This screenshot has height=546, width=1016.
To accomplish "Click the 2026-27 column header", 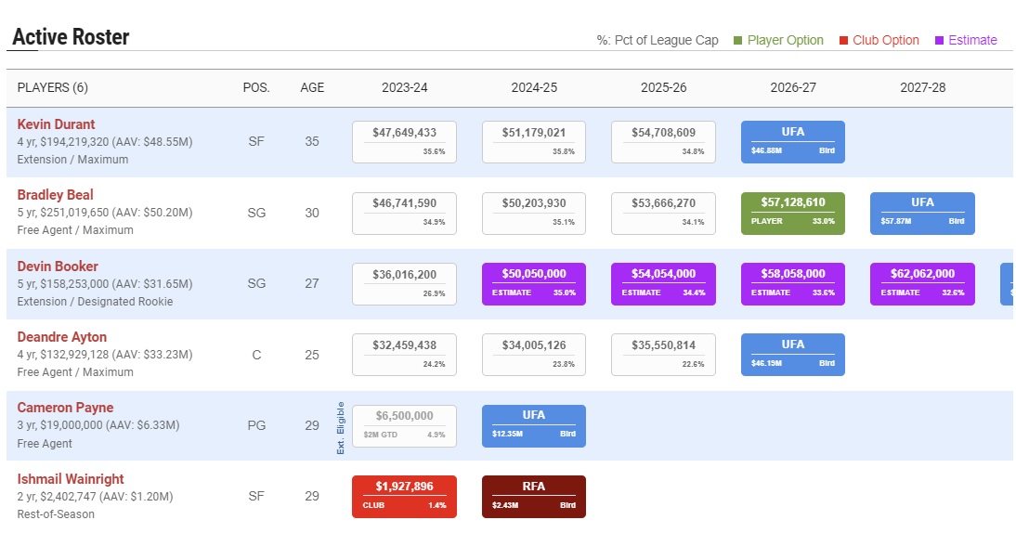I will coord(793,87).
